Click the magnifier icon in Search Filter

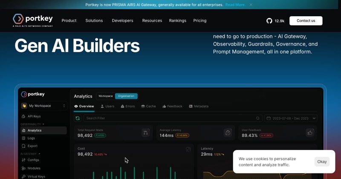[258, 118]
